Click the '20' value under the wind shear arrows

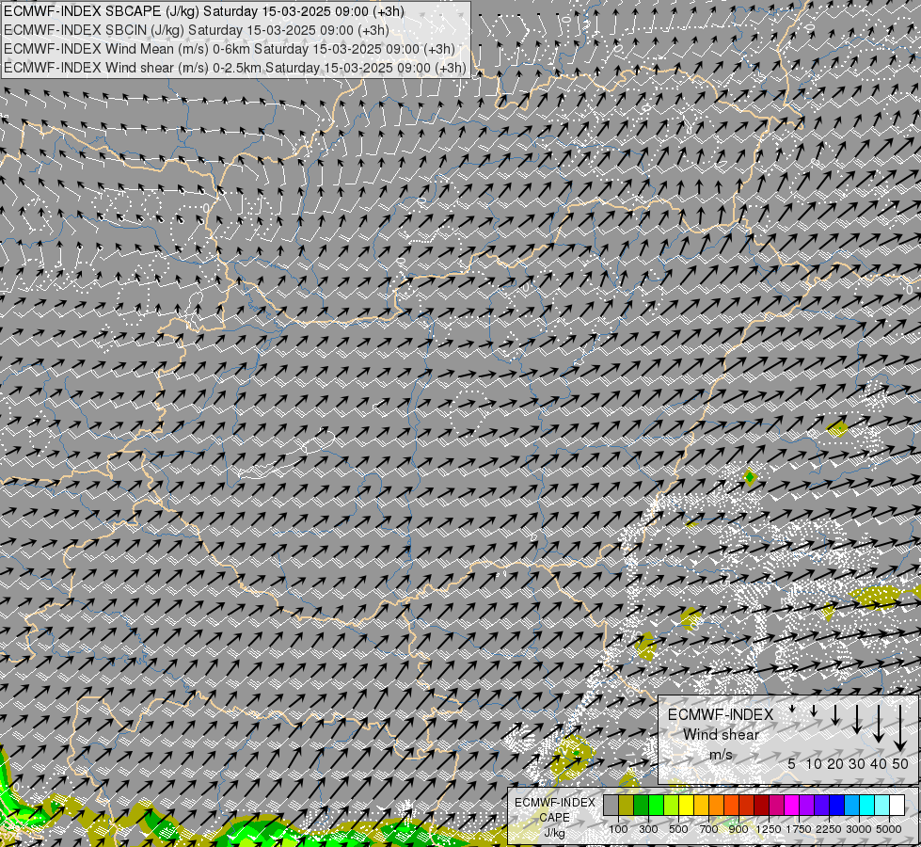[835, 763]
